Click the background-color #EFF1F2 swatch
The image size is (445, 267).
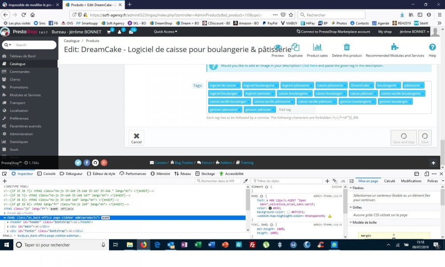pyautogui.click(x=289, y=212)
